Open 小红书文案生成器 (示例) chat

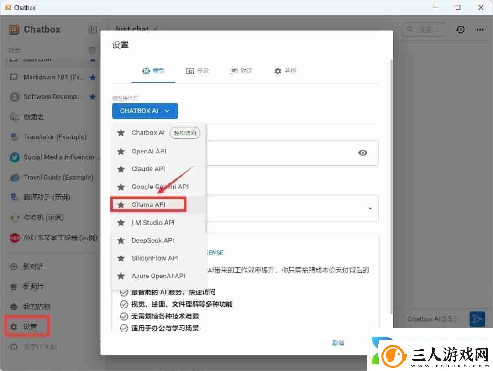click(x=53, y=238)
